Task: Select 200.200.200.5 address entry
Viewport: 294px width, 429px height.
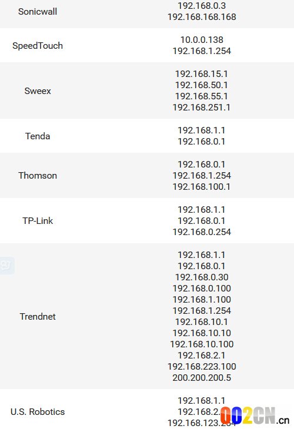Action: pos(202,377)
